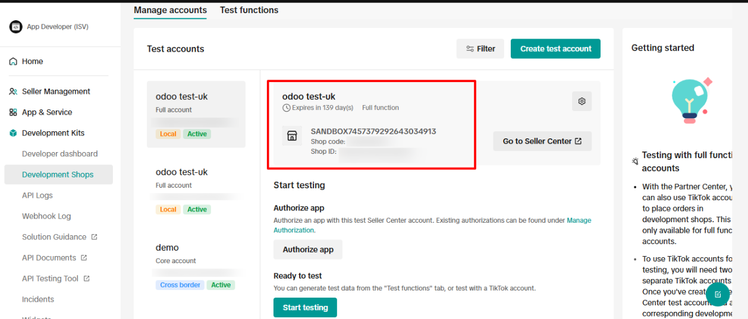The width and height of the screenshot is (748, 319).
Task: Select the demo Core account card
Action: pos(196,265)
